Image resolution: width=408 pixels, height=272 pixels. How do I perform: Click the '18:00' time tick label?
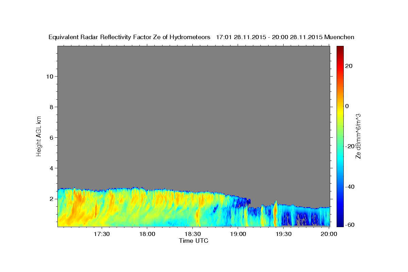coord(147,234)
